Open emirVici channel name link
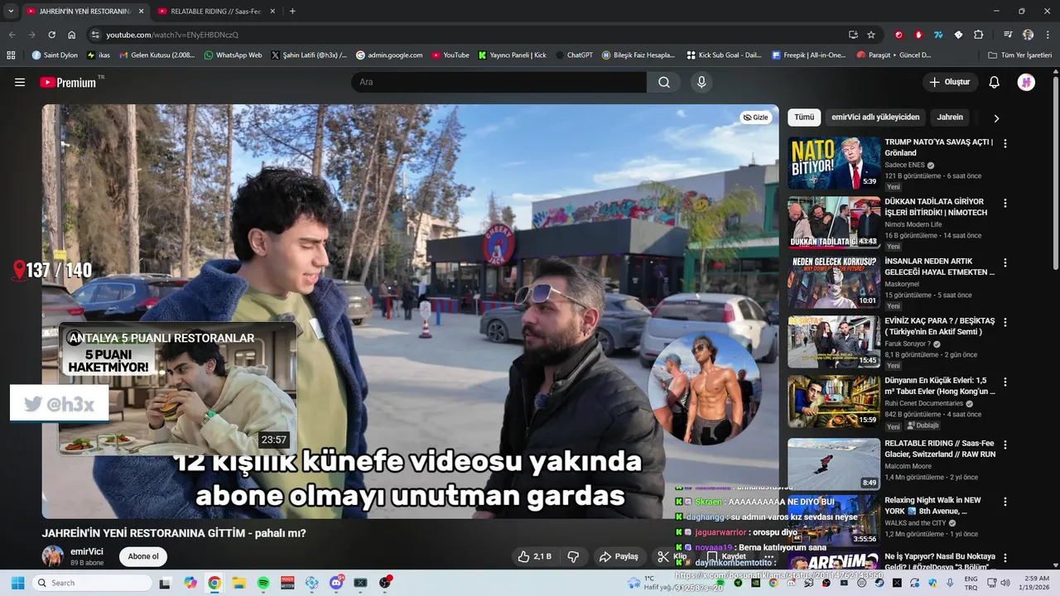Image resolution: width=1060 pixels, height=596 pixels. click(x=87, y=551)
